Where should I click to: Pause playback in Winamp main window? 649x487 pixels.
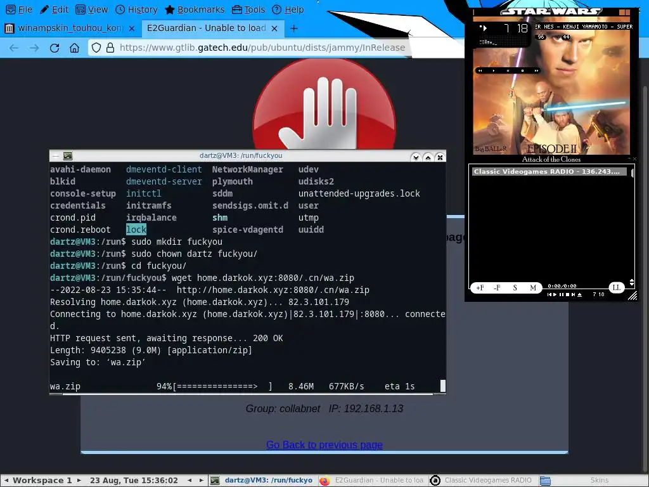tap(508, 71)
